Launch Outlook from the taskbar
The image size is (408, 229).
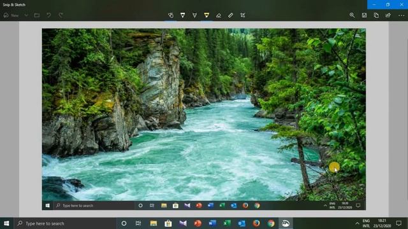[242, 223]
